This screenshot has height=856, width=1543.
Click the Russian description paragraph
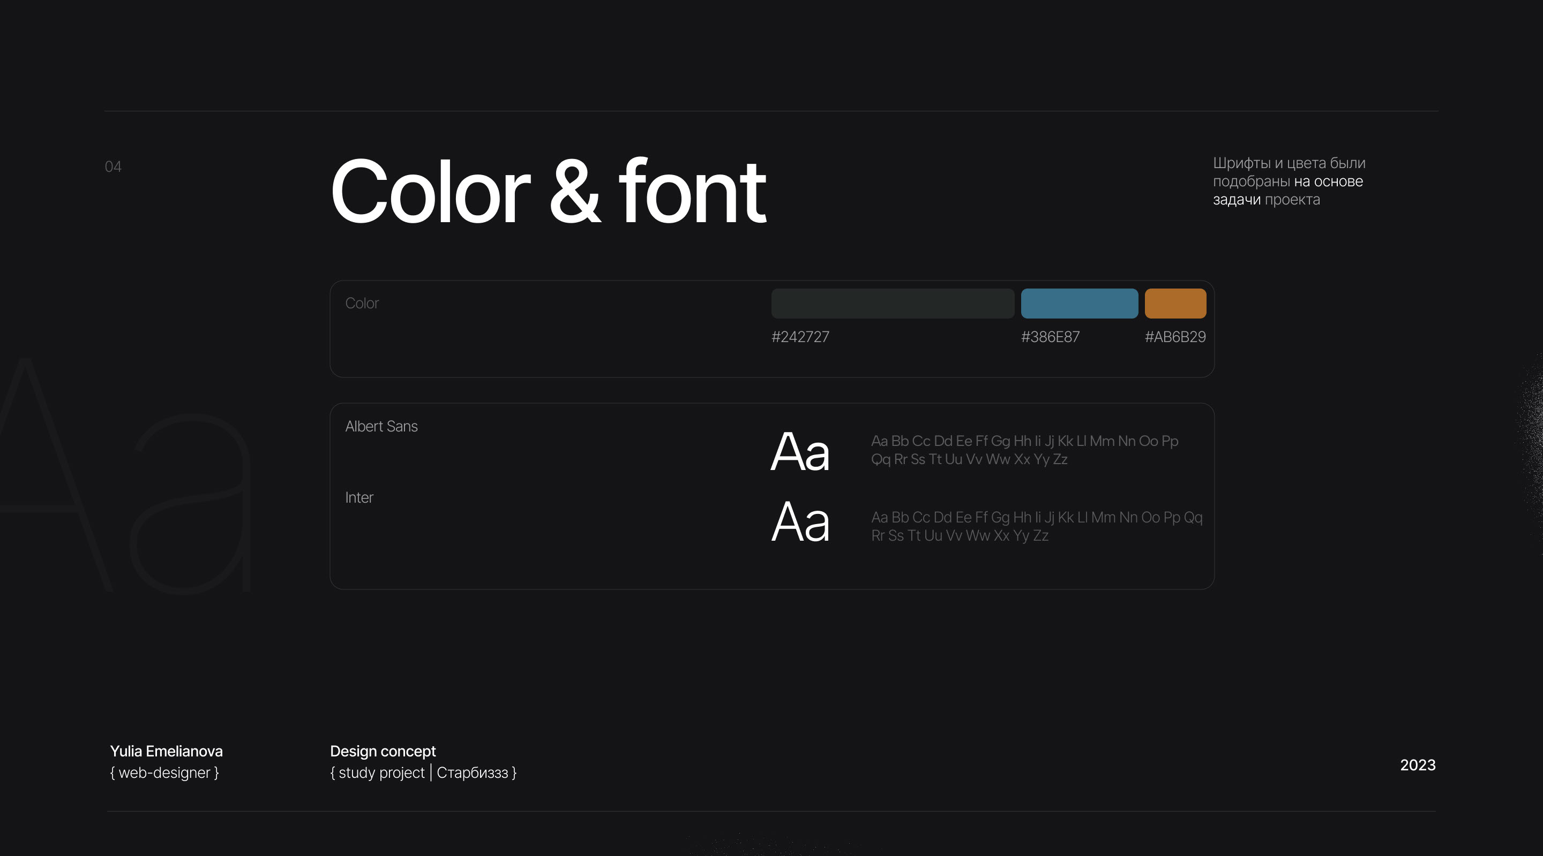pyautogui.click(x=1289, y=181)
